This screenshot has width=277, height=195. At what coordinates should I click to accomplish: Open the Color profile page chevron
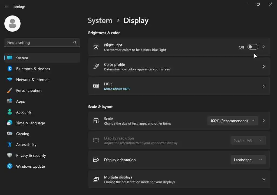coord(264,67)
